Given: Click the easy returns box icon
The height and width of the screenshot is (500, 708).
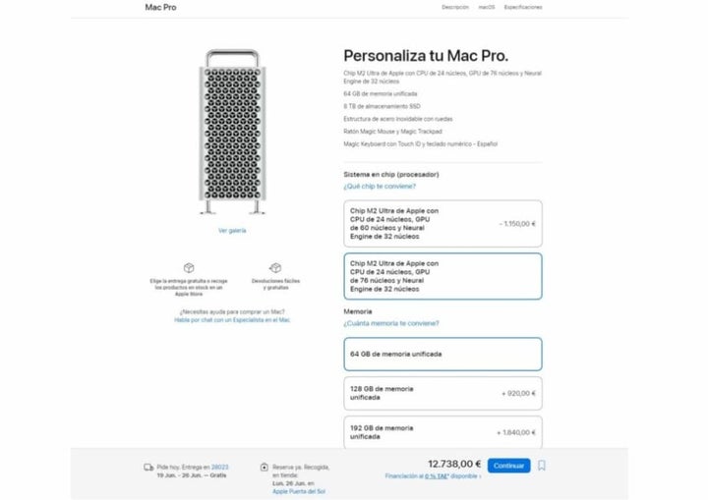Looking at the screenshot, I should point(275,267).
